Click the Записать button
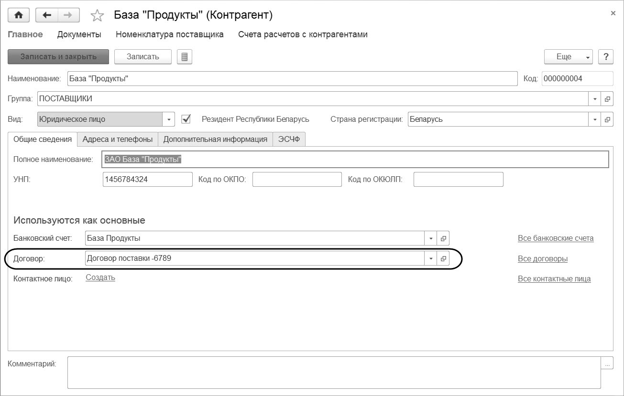 (142, 56)
